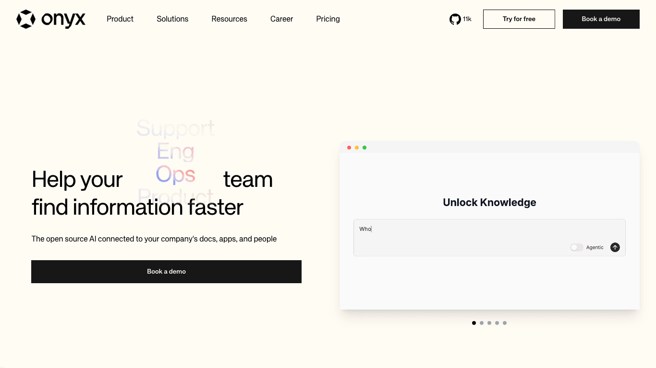This screenshot has width=656, height=368.
Task: Select the second carousel dot
Action: point(482,323)
